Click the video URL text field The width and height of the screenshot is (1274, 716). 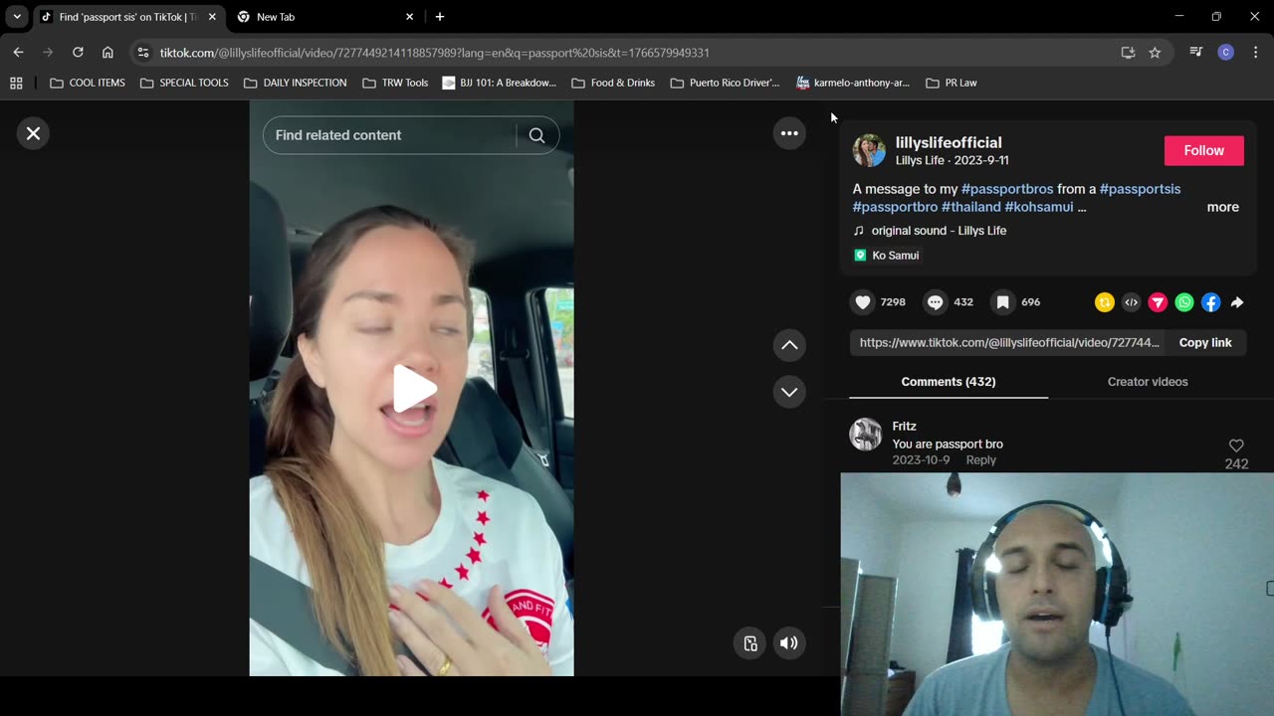pos(1008,342)
